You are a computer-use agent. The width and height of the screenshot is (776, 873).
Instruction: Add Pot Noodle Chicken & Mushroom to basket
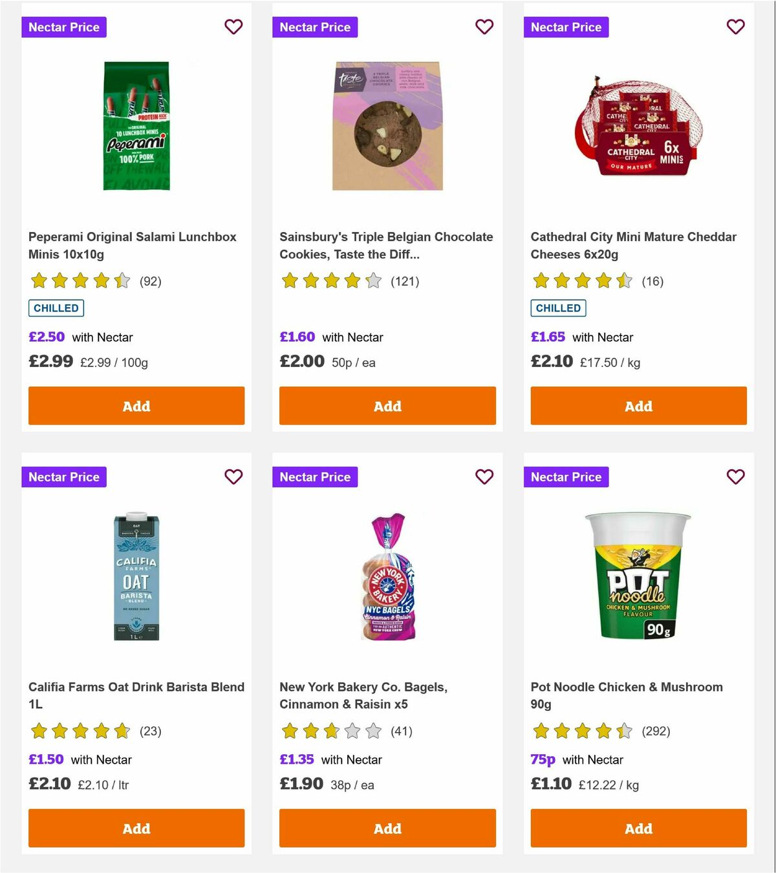[638, 828]
